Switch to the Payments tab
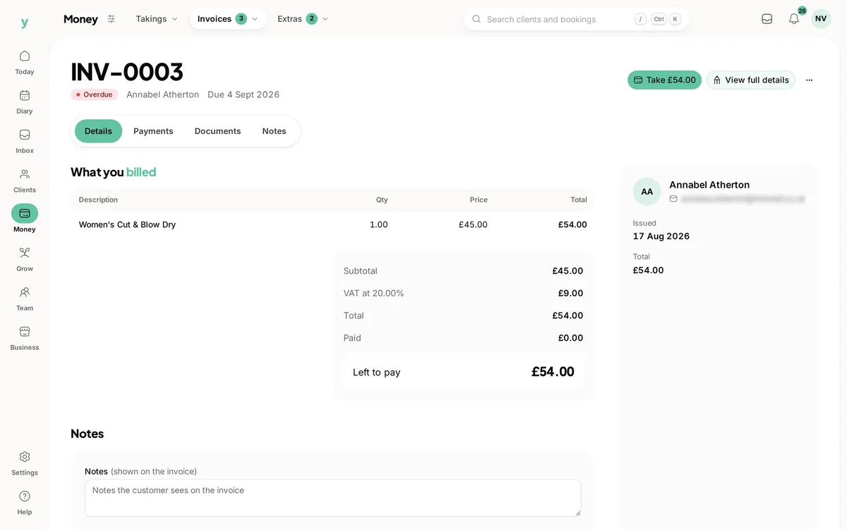The image size is (847, 529). [x=153, y=131]
